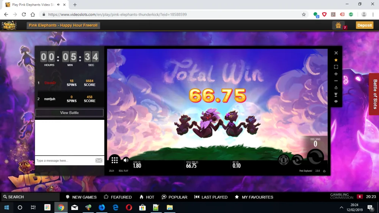
Task: Open the game menu grid icon
Action: pyautogui.click(x=114, y=160)
